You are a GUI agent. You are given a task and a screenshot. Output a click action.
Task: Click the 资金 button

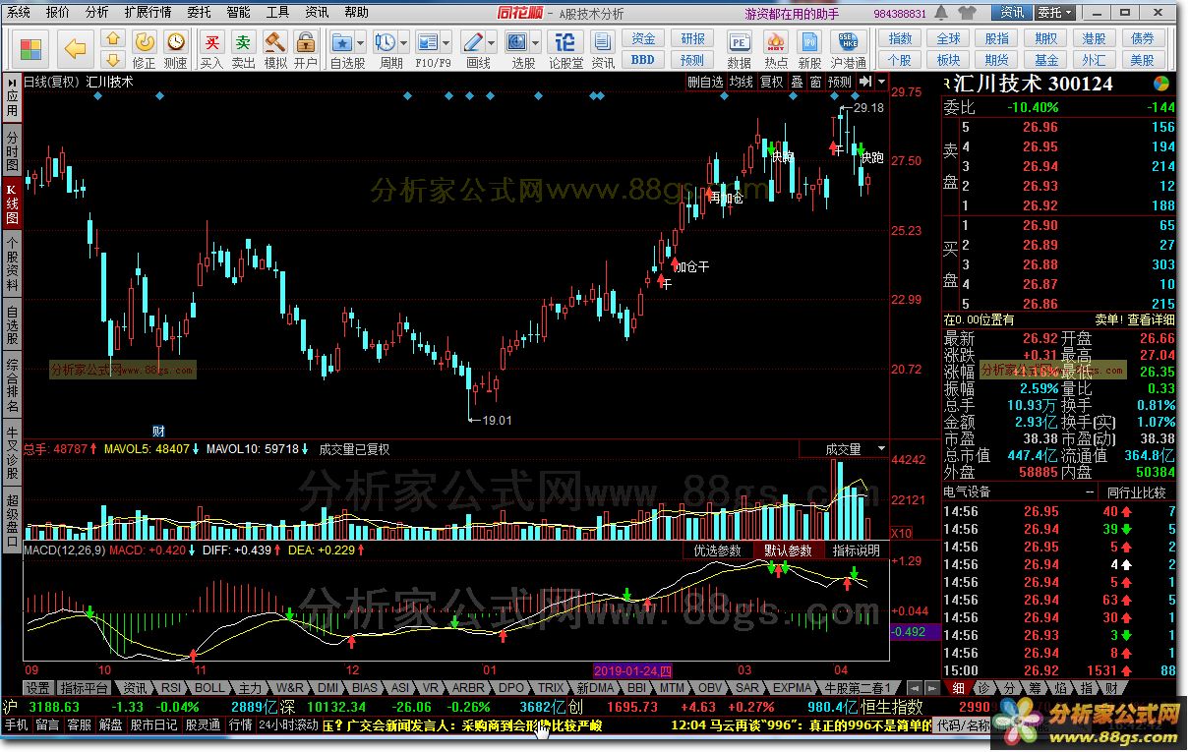point(643,39)
